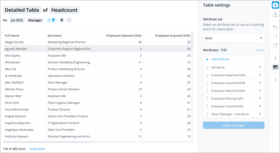Screen dimensions: 280x153
Task: Open the Detailed Table visual type picker
Action: point(22,10)
